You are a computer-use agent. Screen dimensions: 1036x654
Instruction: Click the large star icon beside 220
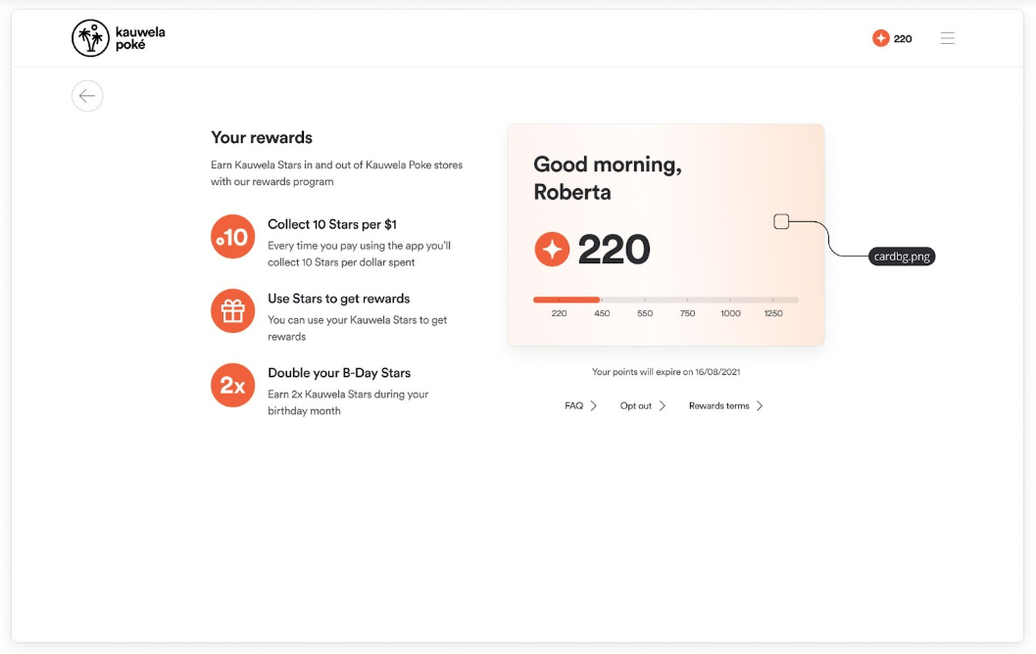coord(552,249)
